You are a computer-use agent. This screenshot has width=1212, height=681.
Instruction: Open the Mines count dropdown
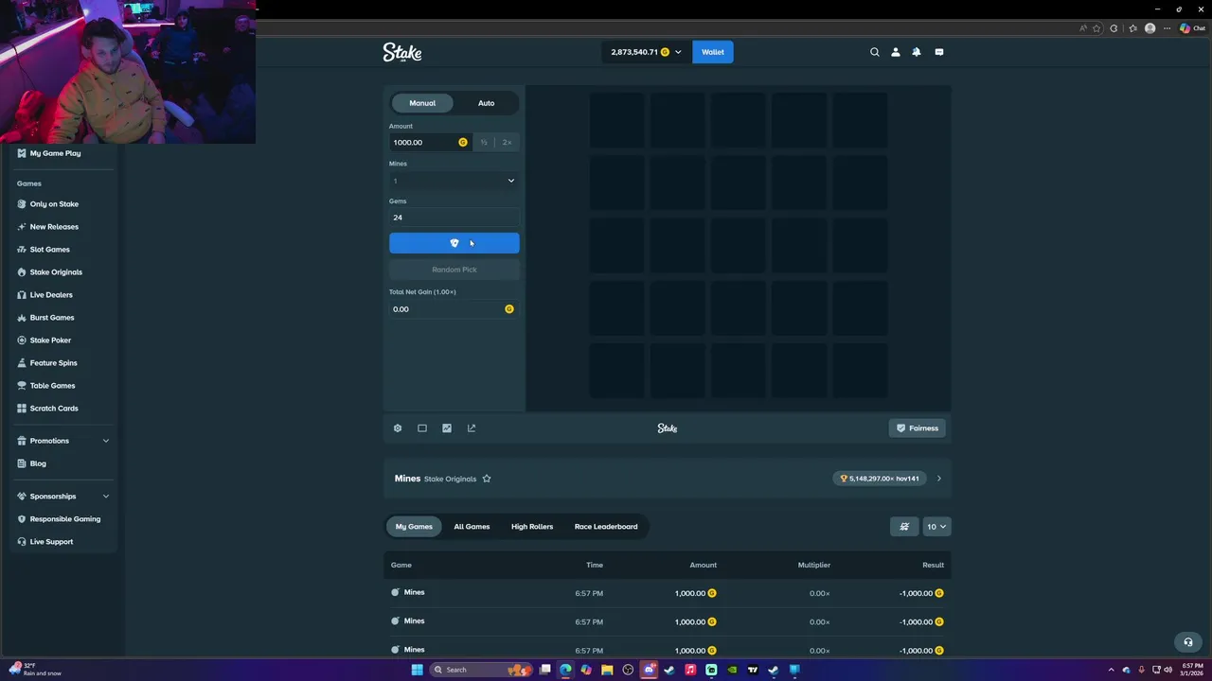(x=454, y=181)
